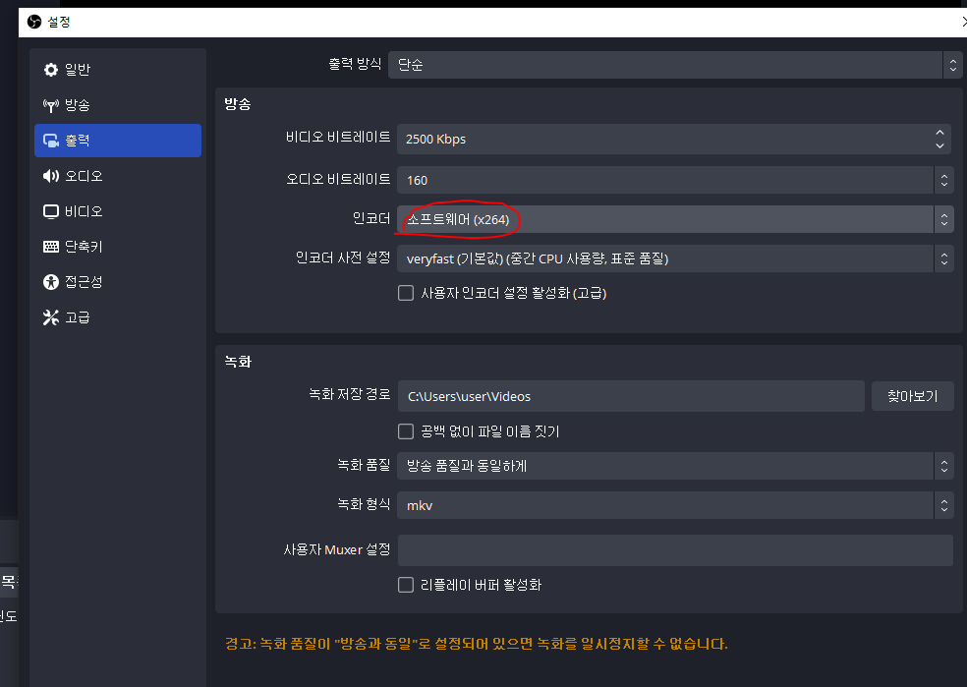Click the 인코더 사전 설정 label
This screenshot has width=967, height=687.
point(343,258)
